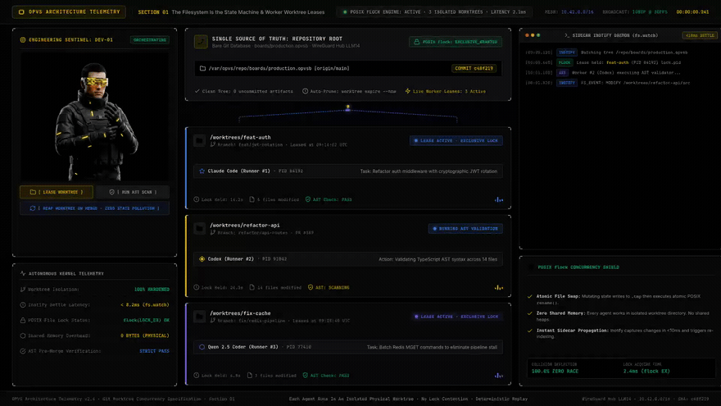The width and height of the screenshot is (721, 406).
Task: Select the /worktrees/fix-cache title
Action: coord(240,313)
